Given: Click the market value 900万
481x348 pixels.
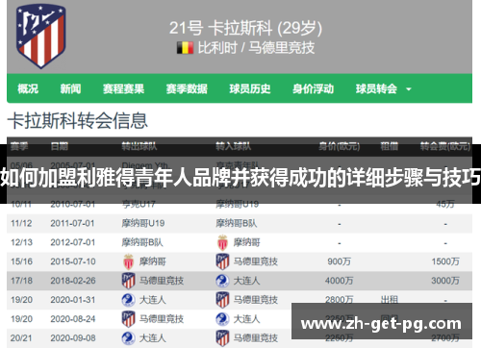Looking at the screenshot, I should (340, 261).
